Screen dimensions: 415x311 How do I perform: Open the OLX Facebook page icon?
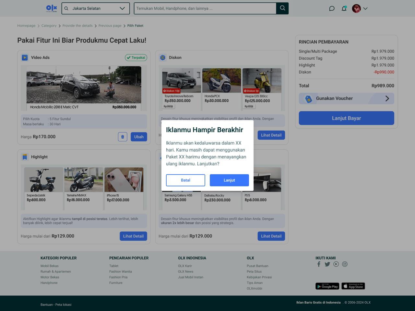[x=319, y=264]
